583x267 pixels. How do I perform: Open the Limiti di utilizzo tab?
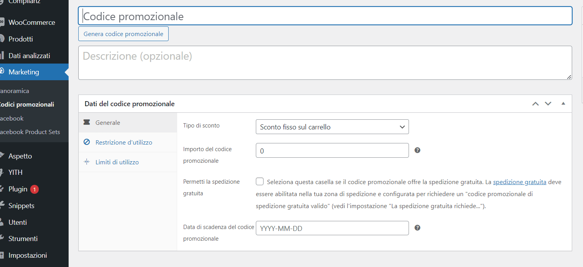point(117,162)
